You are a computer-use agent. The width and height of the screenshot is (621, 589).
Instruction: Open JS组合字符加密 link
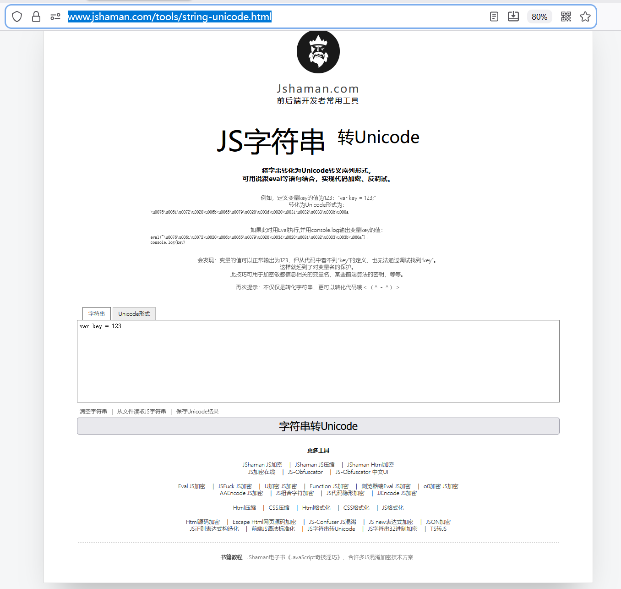coord(295,493)
